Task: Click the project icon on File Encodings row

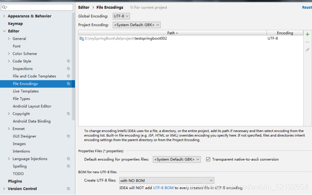Action: tap(69, 84)
